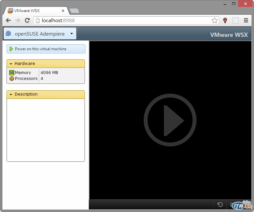Click the Memory chip icon
This screenshot has height=212, width=254.
coord(12,73)
